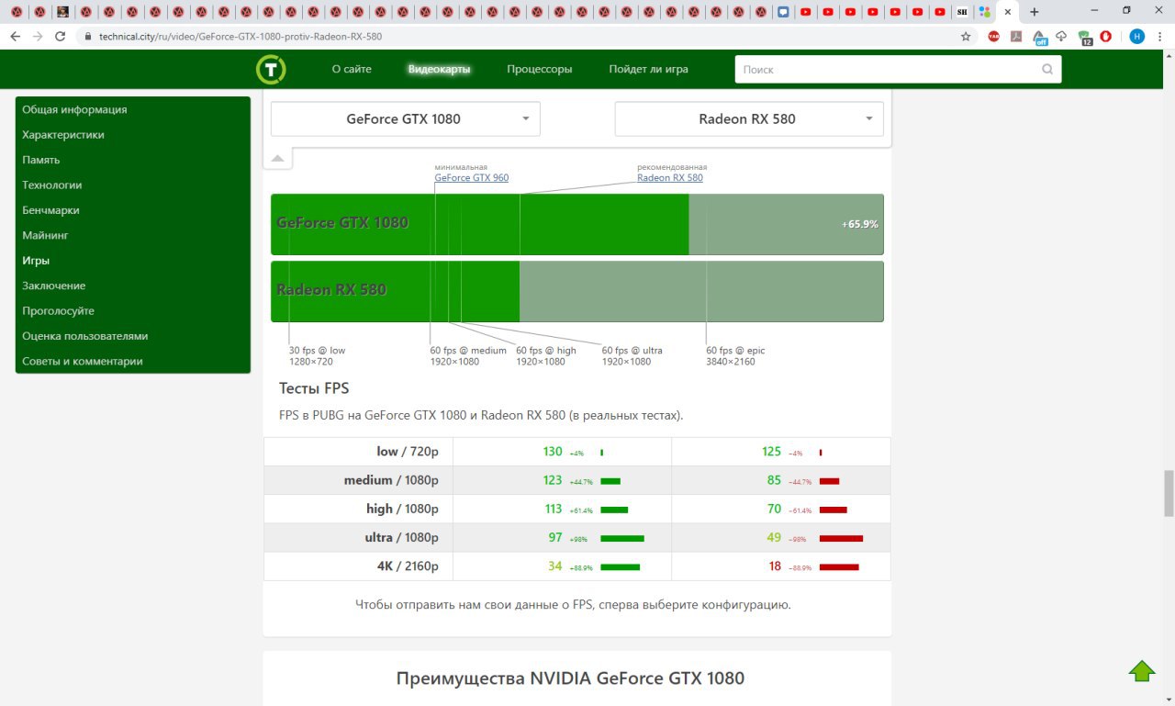Collapse the comparison selector with triangle
The height and width of the screenshot is (706, 1175).
[x=277, y=159]
